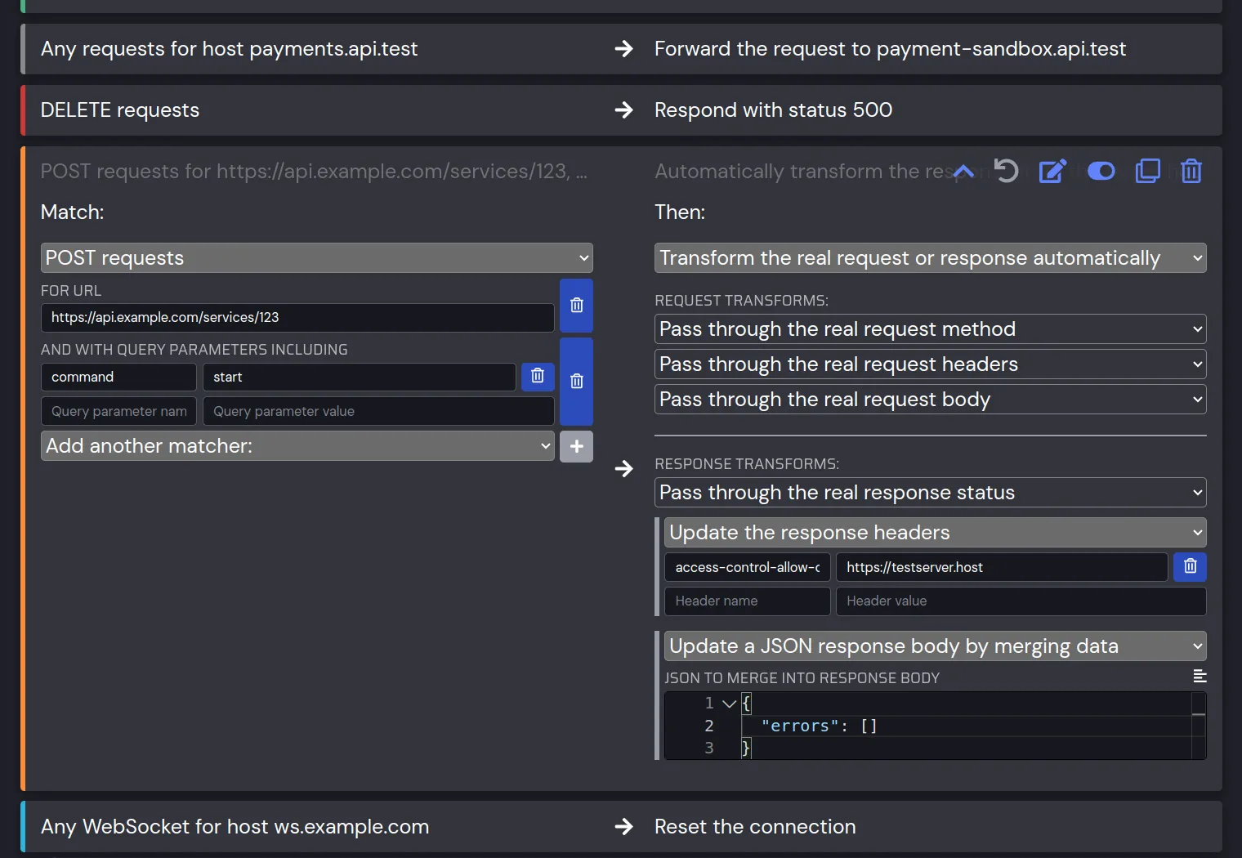Viewport: 1242px width, 858px height.
Task: Remove the FOR URL matcher with its trash icon
Action: [576, 306]
